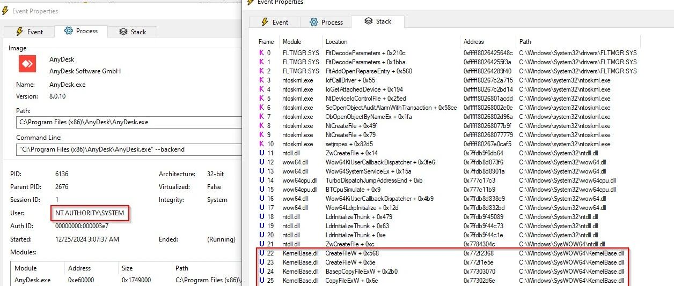
Task: Click the PID value 6136
Action: [x=62, y=174]
